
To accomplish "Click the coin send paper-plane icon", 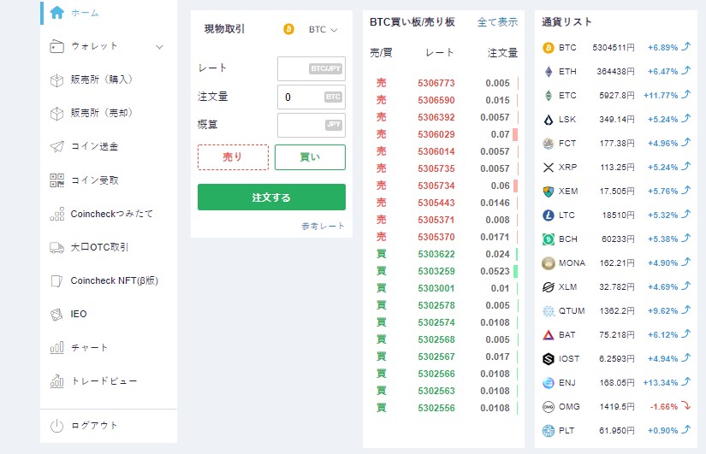I will pos(56,147).
